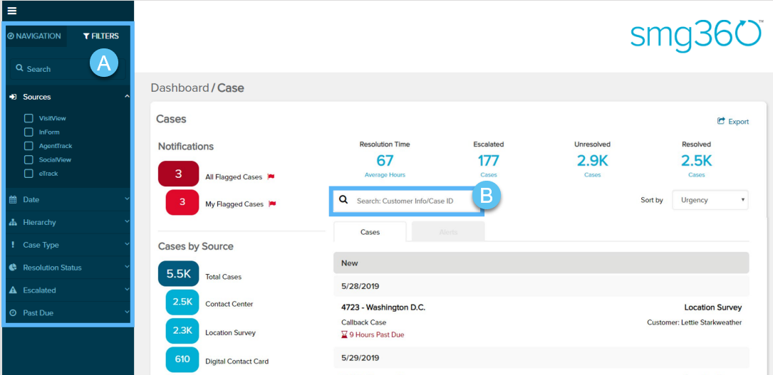Screen dimensions: 773x375
Task: Open the Sort by Urgency dropdown
Action: 710,200
